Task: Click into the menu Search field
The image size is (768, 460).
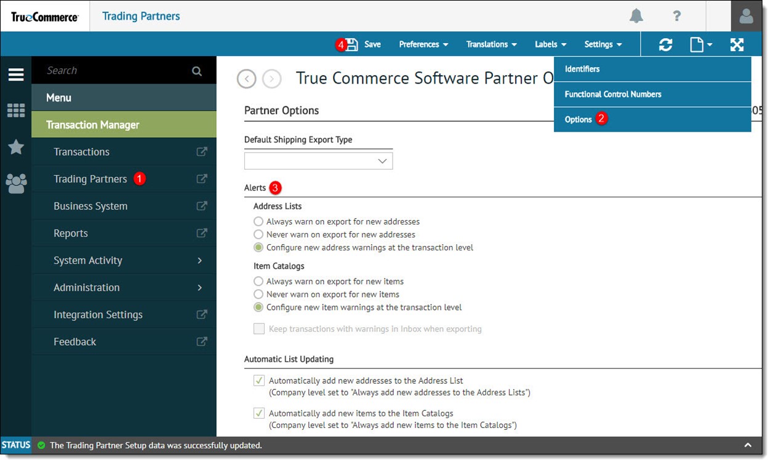Action: (x=114, y=71)
